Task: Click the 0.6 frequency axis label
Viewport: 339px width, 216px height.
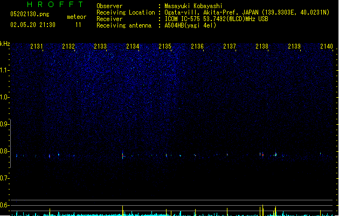Action: tap(4, 205)
